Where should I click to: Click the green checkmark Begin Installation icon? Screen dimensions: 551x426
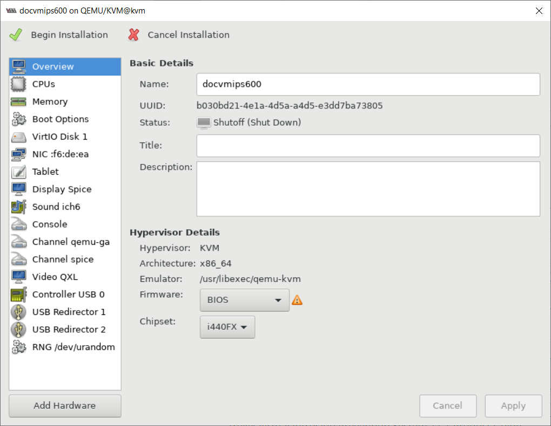[x=16, y=35]
